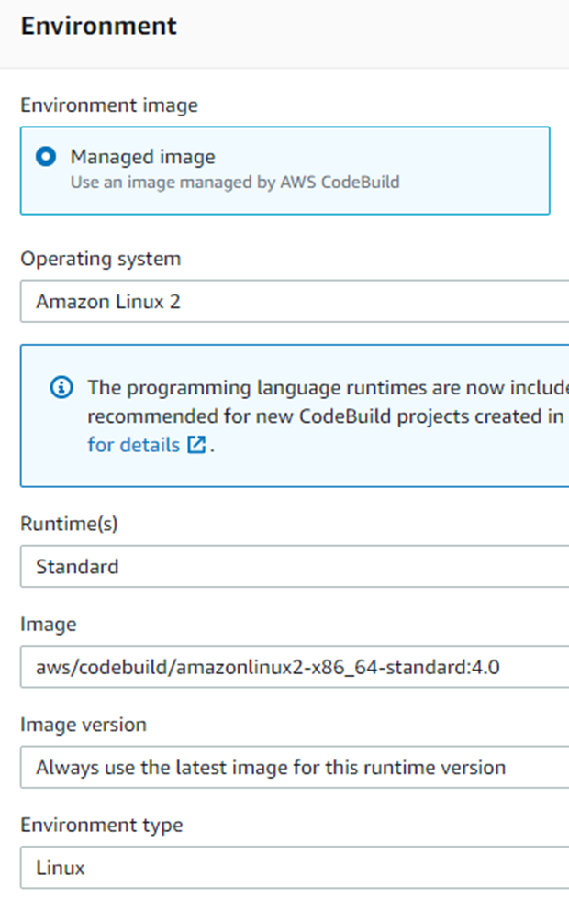This screenshot has height=909, width=569.
Task: Open the "for details" link
Action: coord(134,445)
